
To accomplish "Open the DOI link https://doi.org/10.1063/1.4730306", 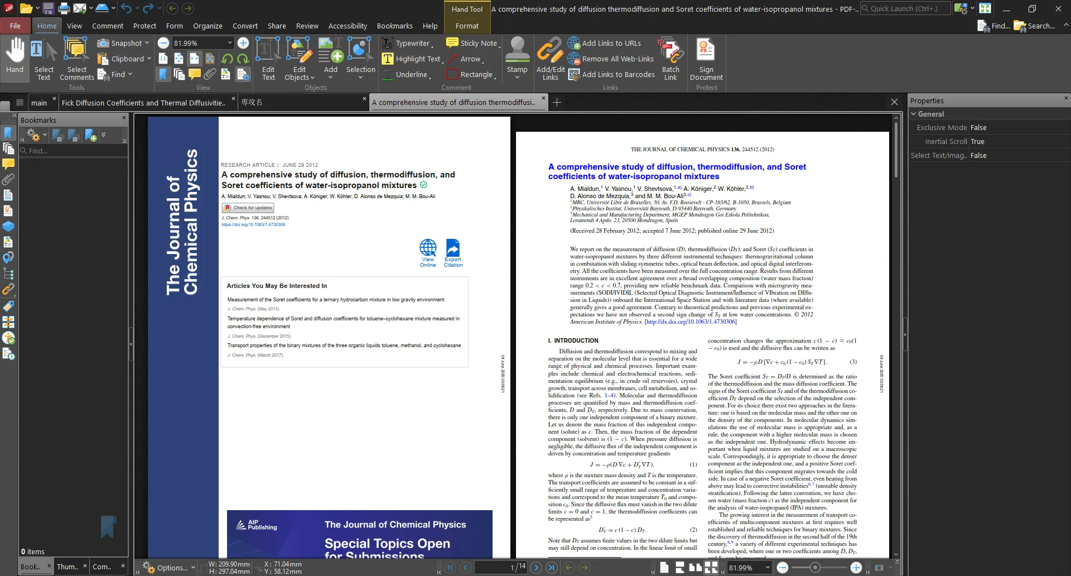I will click(253, 224).
